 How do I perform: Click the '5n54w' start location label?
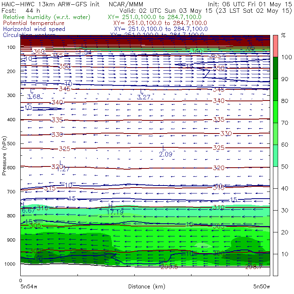coord(29,286)
